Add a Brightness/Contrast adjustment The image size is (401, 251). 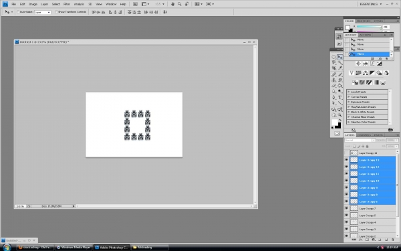click(x=358, y=64)
